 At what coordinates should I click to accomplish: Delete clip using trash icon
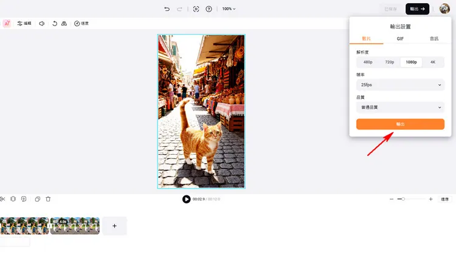point(48,199)
